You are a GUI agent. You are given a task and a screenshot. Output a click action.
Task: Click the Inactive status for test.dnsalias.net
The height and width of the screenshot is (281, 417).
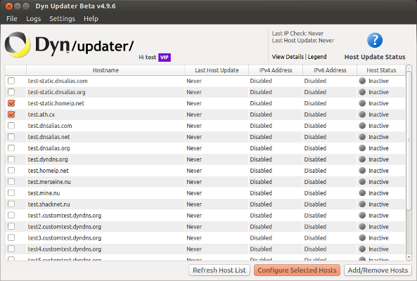coord(378,137)
